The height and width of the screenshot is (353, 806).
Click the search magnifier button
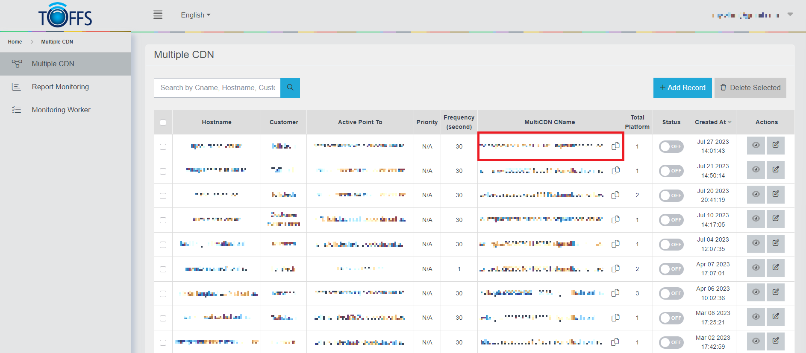tap(290, 88)
